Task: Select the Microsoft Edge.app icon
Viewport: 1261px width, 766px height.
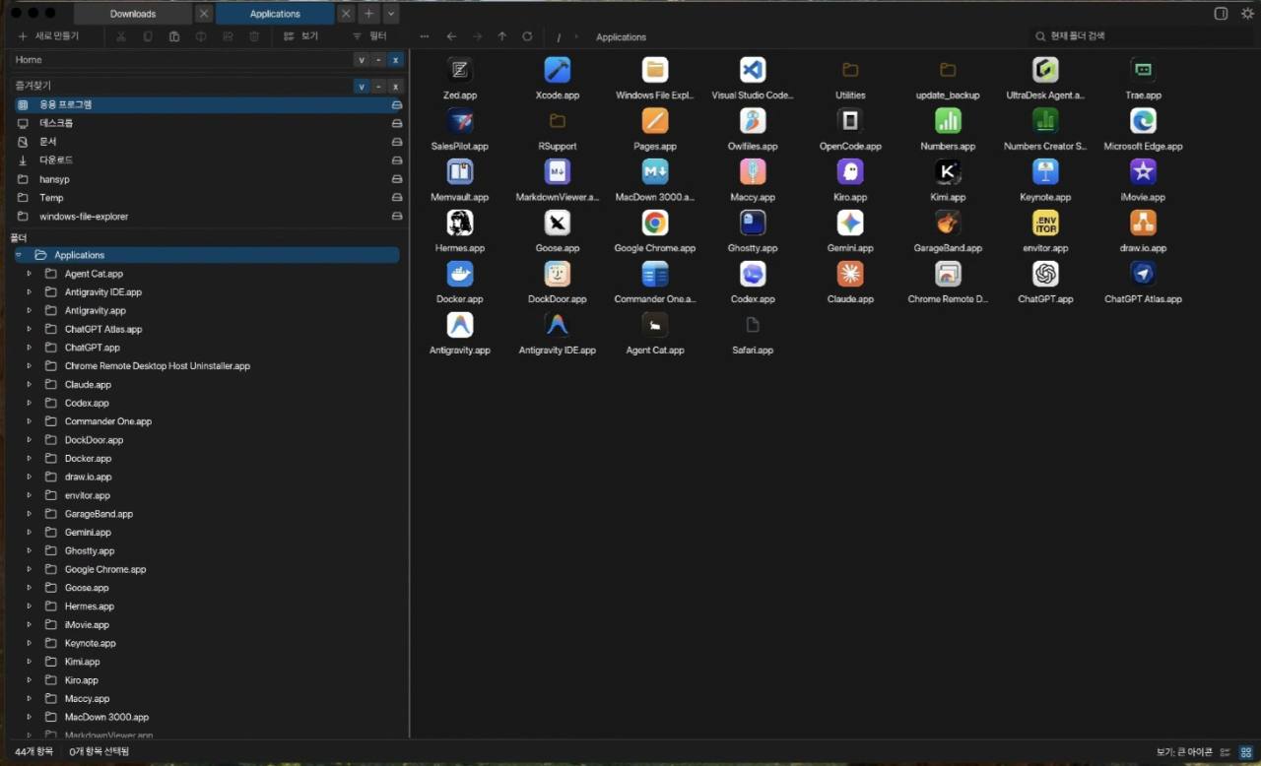Action: coord(1143,121)
